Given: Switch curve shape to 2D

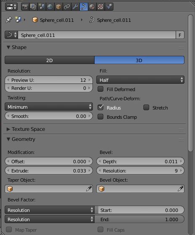Looking at the screenshot, I should click(x=50, y=60).
